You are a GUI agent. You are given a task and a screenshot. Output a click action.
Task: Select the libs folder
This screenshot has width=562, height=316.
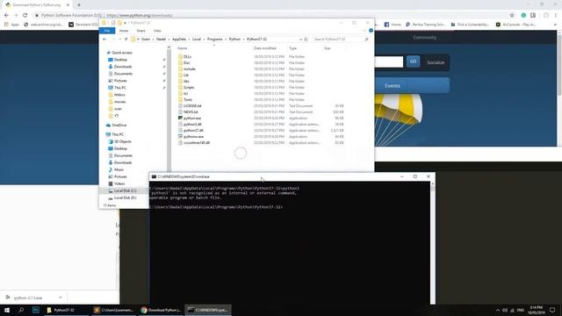[x=186, y=81]
